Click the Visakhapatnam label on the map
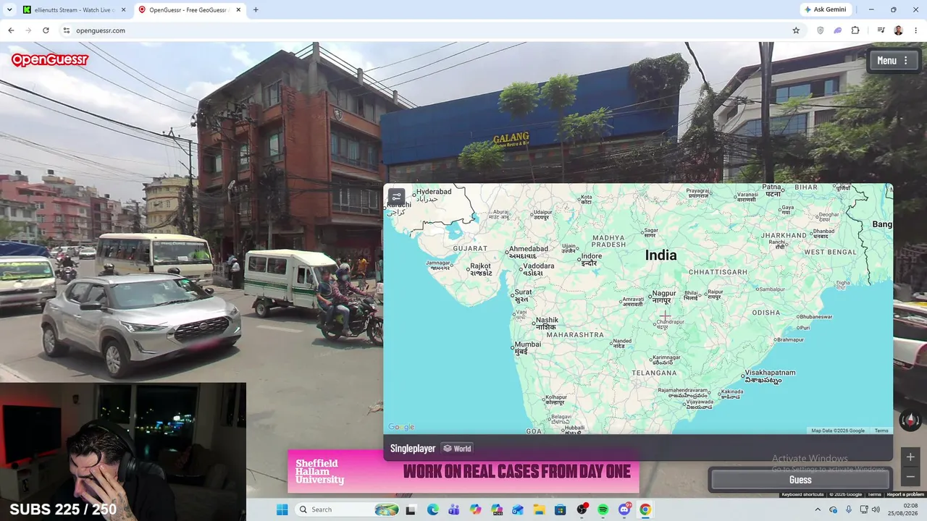 click(770, 376)
